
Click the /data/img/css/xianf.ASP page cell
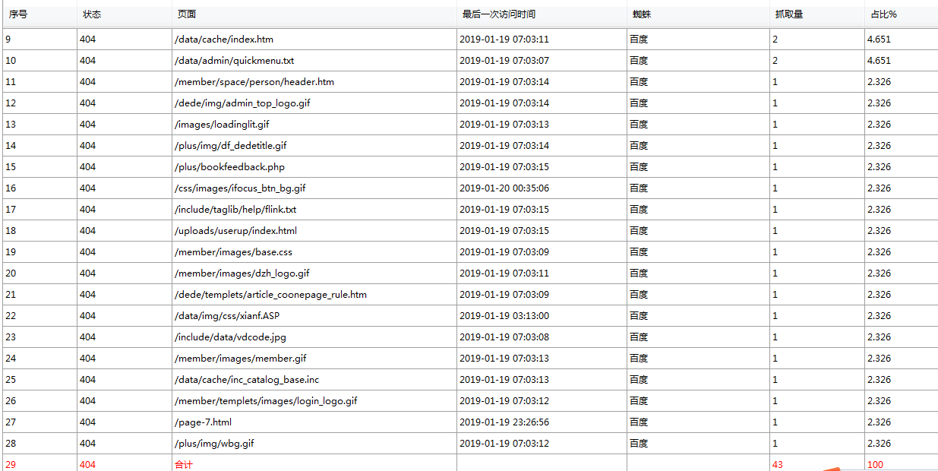pyautogui.click(x=221, y=316)
